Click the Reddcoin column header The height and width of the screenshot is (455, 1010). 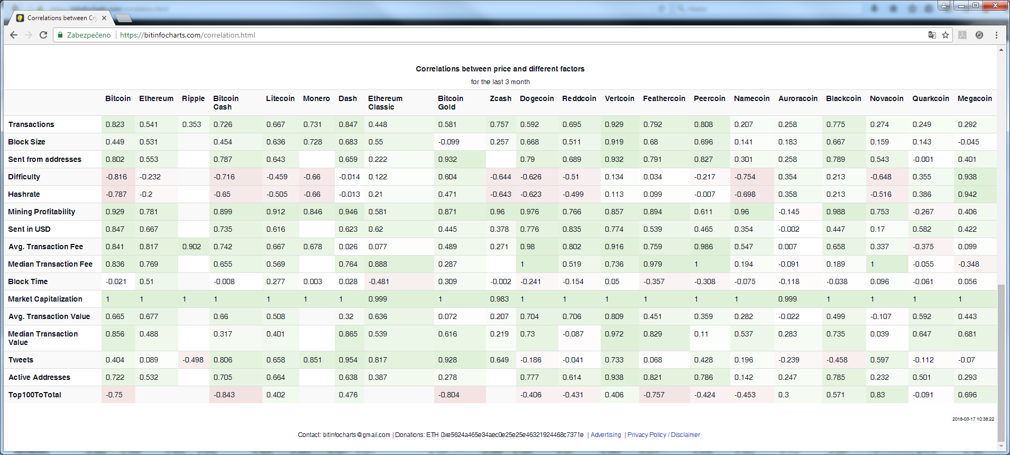[579, 98]
